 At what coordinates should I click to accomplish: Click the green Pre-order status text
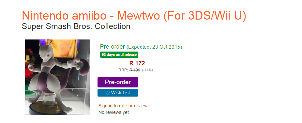113,47
